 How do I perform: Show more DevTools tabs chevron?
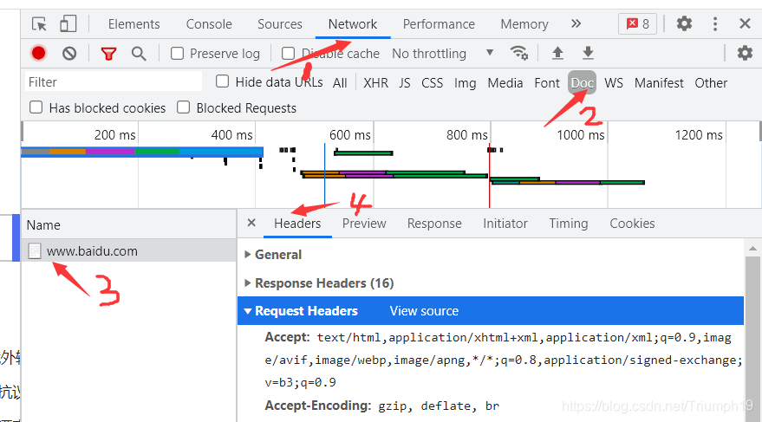pyautogui.click(x=576, y=23)
